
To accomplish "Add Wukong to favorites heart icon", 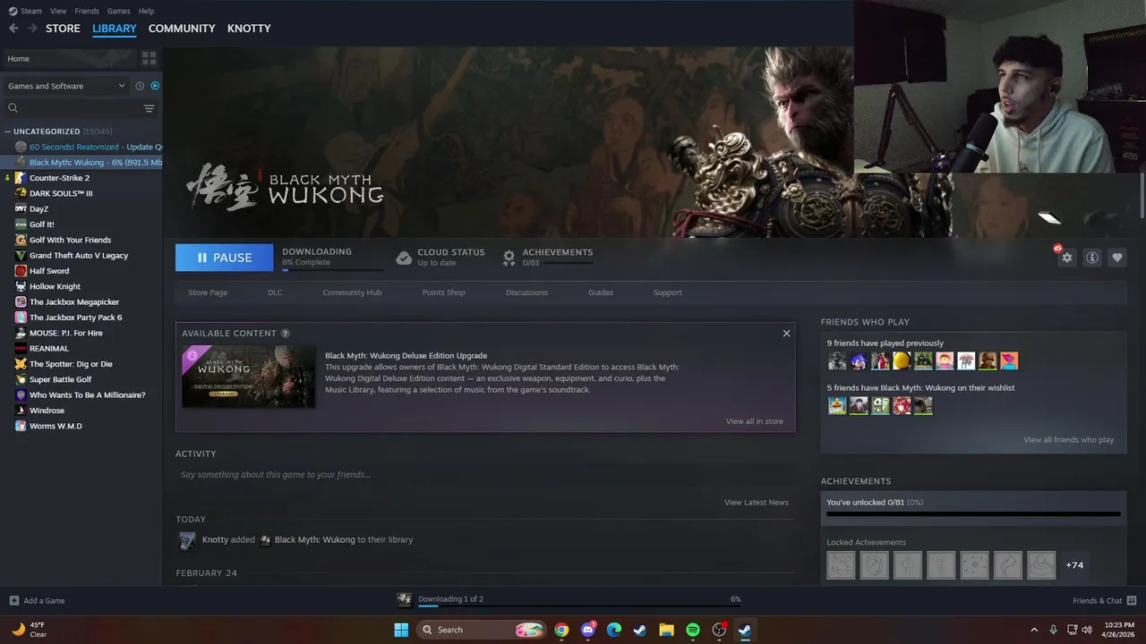I will [1117, 258].
